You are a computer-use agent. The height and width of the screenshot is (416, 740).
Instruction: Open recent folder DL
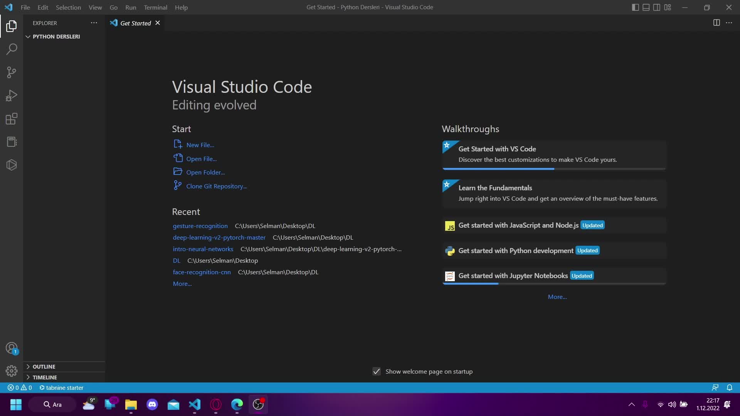tap(177, 261)
